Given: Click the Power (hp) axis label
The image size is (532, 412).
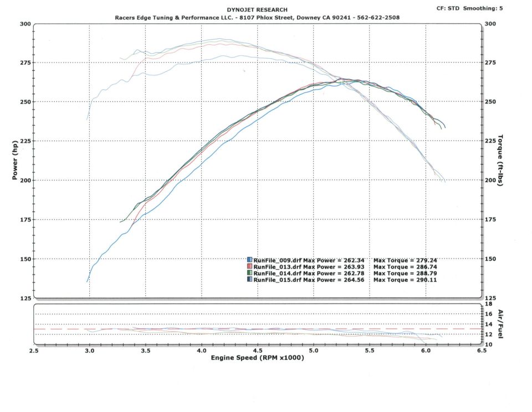Looking at the screenshot, I should coord(14,161).
